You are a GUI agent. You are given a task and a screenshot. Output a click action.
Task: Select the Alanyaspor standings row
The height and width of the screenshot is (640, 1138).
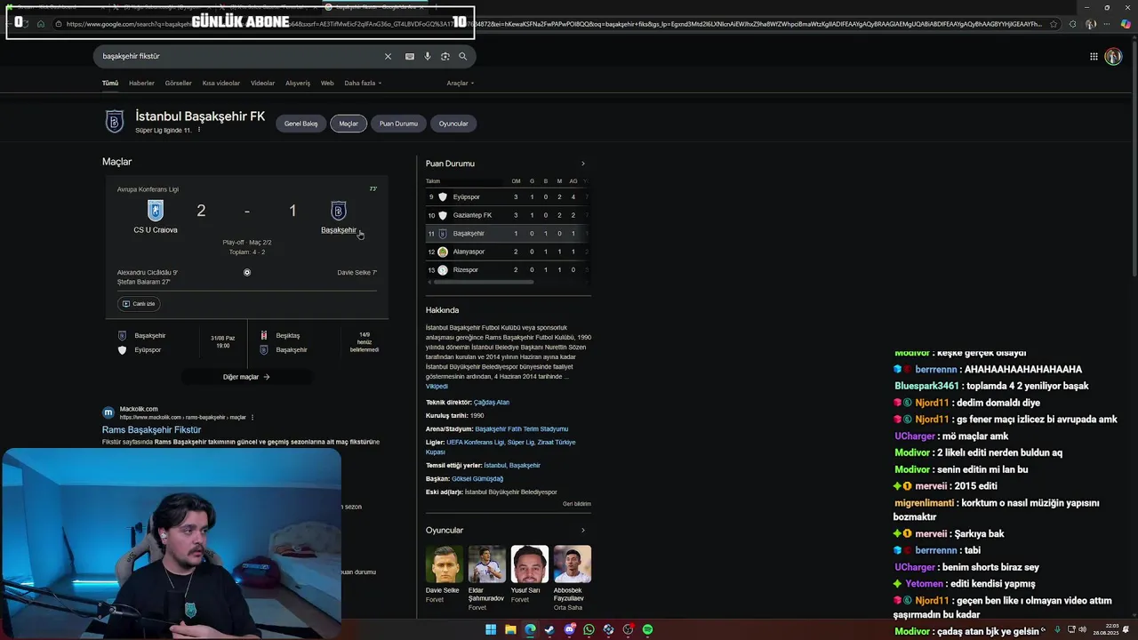click(507, 252)
